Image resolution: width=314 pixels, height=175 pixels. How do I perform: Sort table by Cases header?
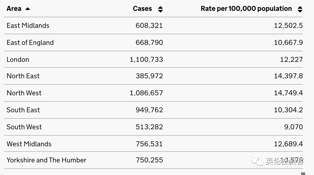(x=142, y=9)
